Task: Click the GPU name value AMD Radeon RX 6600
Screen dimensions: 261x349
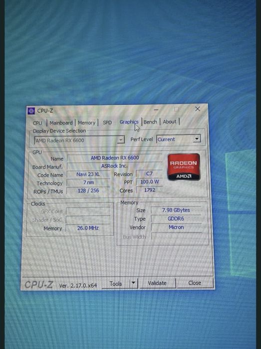Action: point(114,158)
